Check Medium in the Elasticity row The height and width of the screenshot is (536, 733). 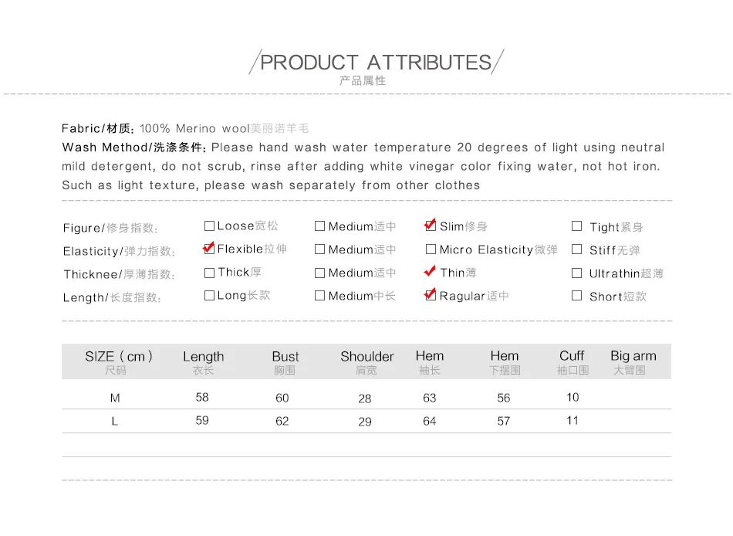(x=319, y=249)
